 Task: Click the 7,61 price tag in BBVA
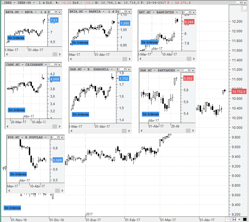pyautogui.click(x=54, y=20)
